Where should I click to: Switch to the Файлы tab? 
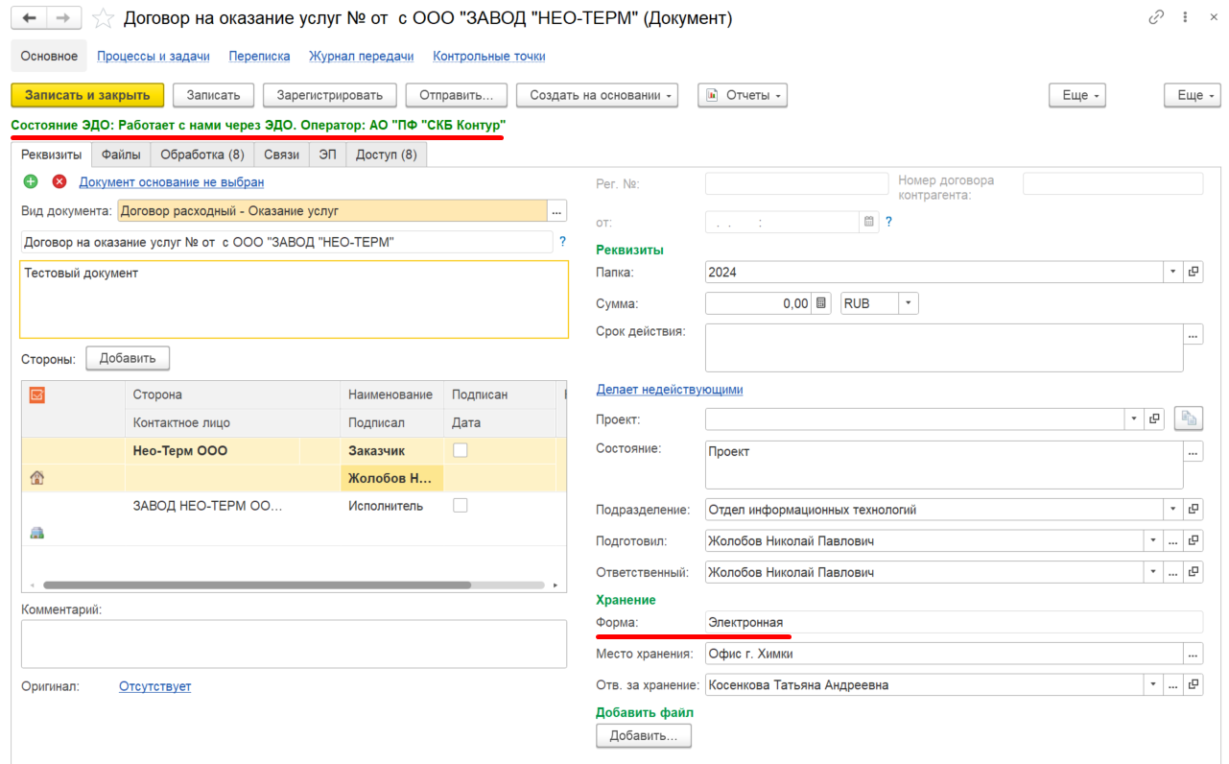[x=121, y=155]
